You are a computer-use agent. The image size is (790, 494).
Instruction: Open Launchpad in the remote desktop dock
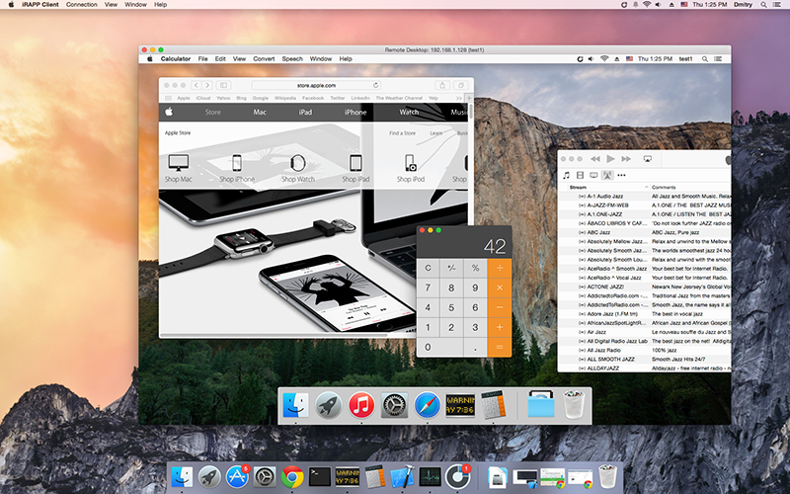pyautogui.click(x=329, y=405)
